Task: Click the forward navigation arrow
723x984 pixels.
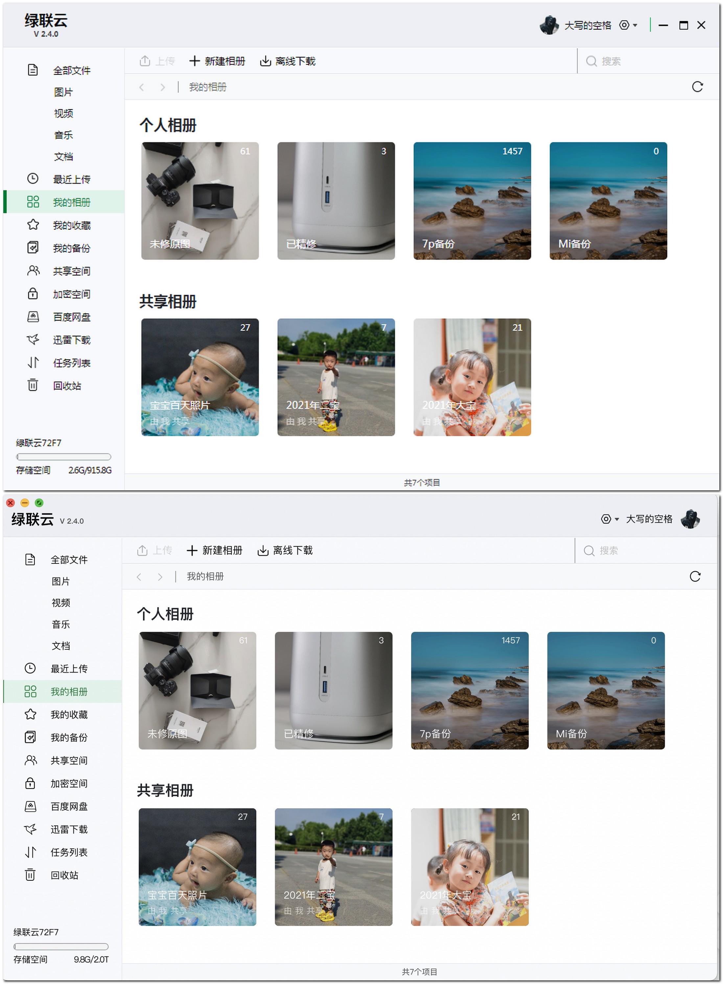Action: click(162, 87)
